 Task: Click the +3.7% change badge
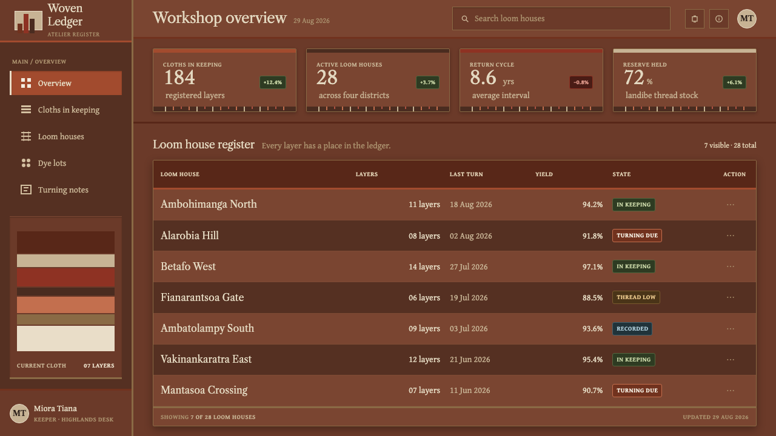tap(428, 82)
